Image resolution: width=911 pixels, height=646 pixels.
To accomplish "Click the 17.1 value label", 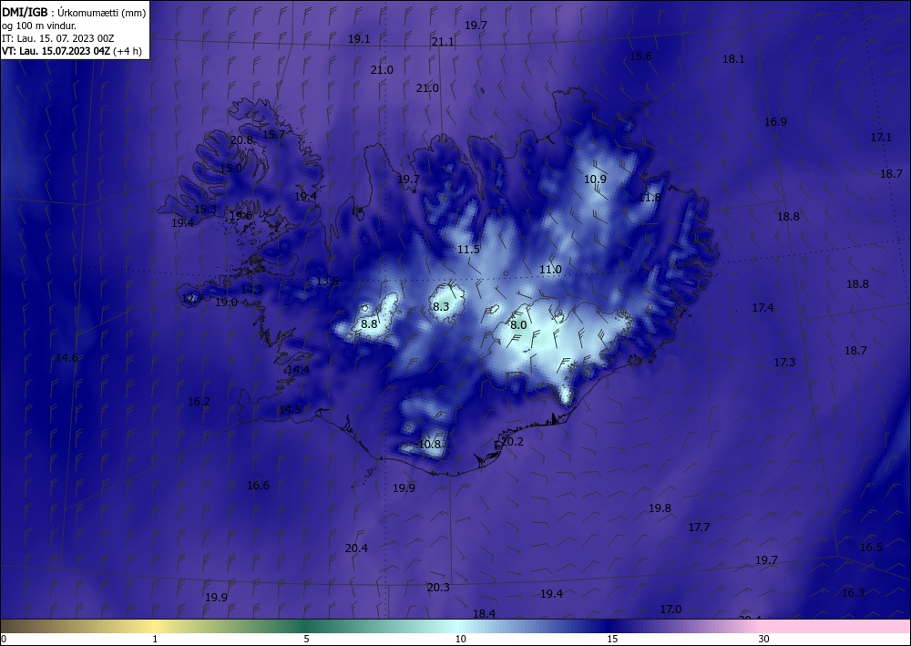I will (x=881, y=138).
